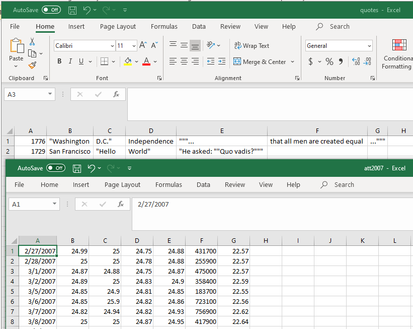413x329 pixels.
Task: Toggle AutoSave switch in quotes window
Action: (x=51, y=10)
